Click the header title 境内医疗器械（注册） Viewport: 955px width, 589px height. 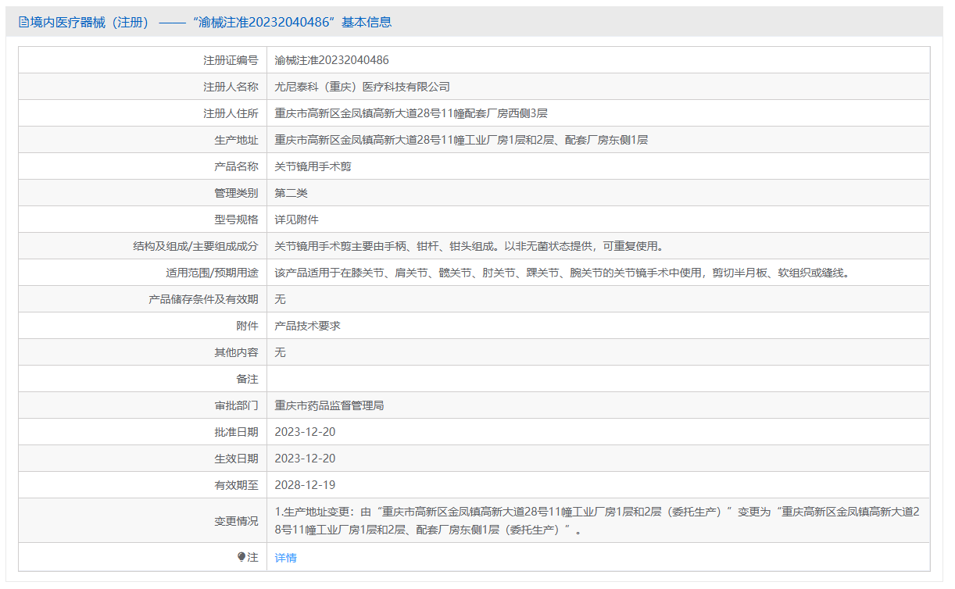click(90, 23)
